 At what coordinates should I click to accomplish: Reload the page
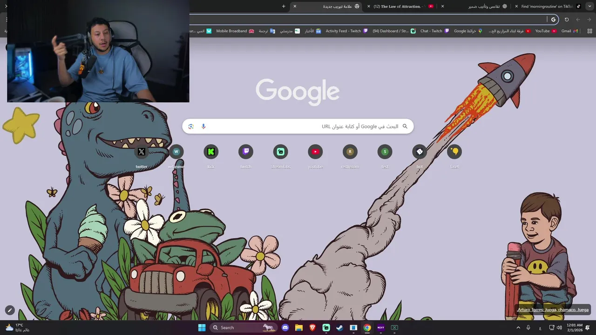pos(567,20)
